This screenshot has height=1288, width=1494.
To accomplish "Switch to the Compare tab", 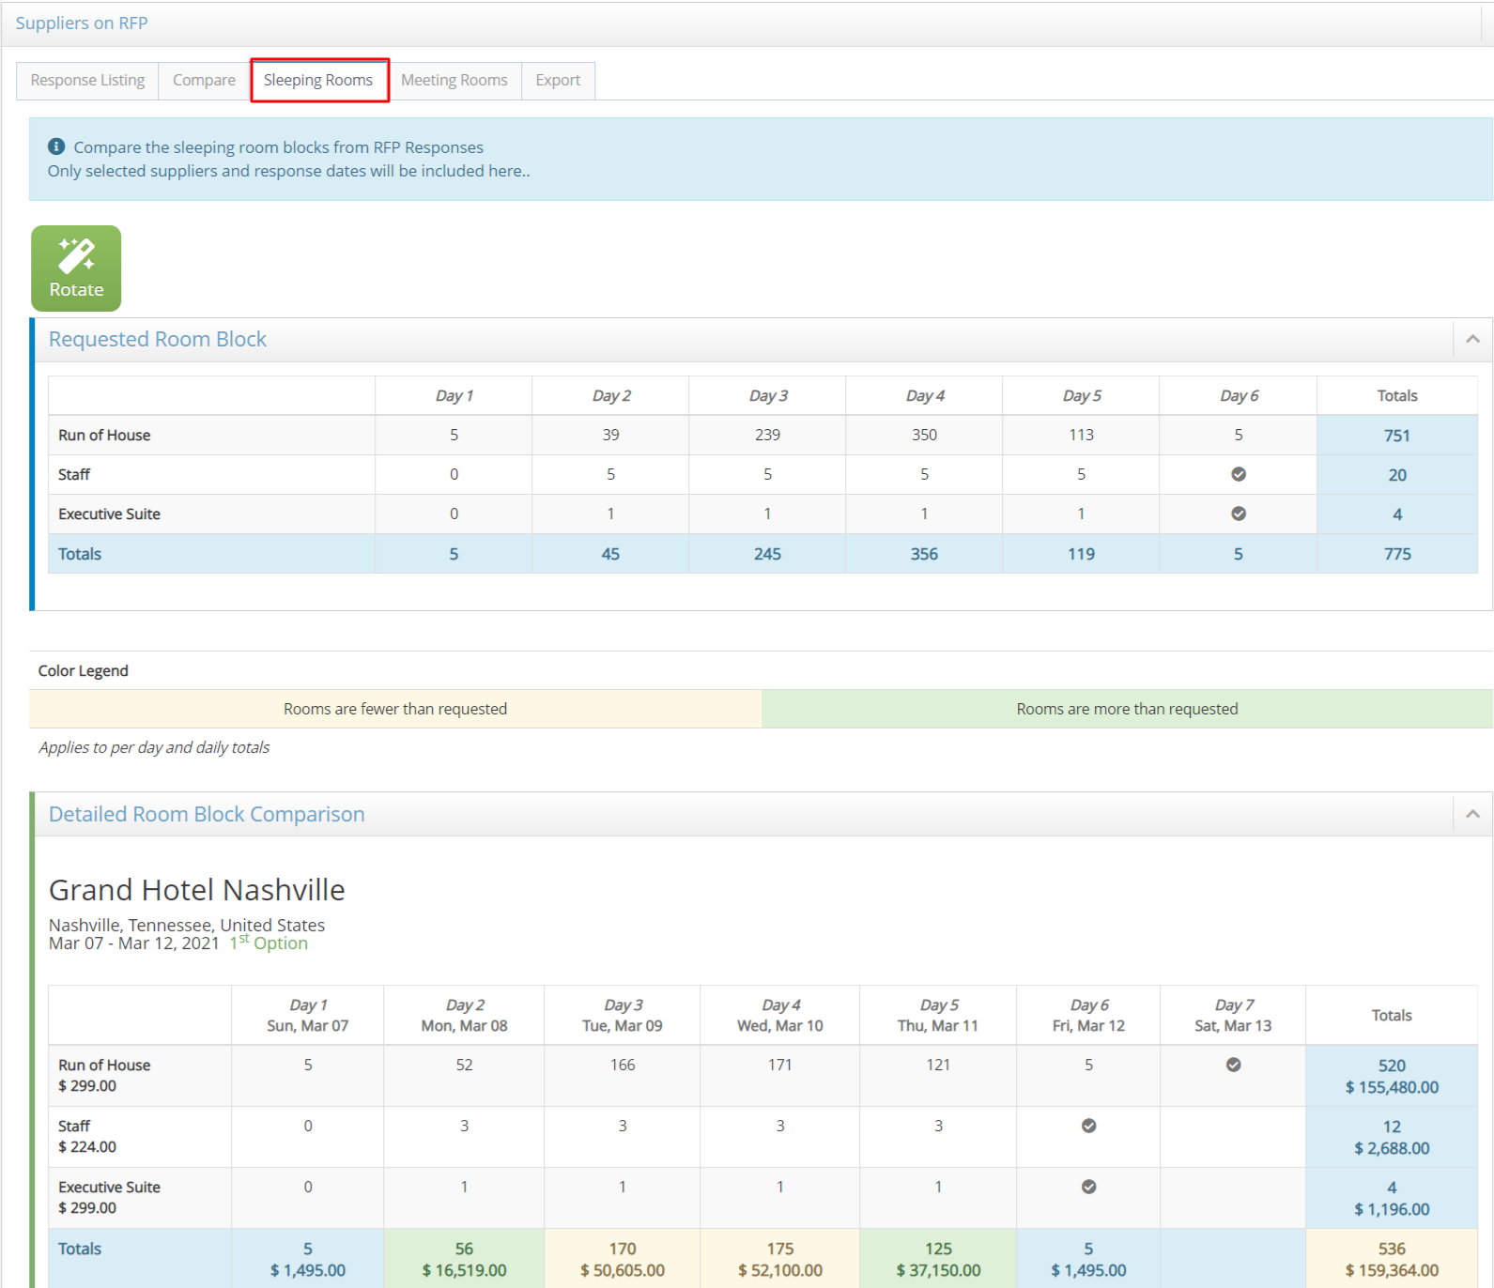I will point(204,80).
